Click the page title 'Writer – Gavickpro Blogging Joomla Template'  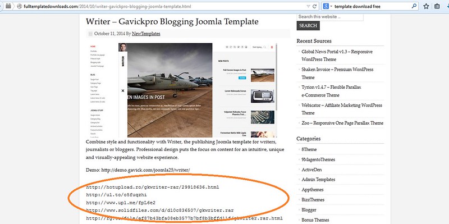click(172, 21)
